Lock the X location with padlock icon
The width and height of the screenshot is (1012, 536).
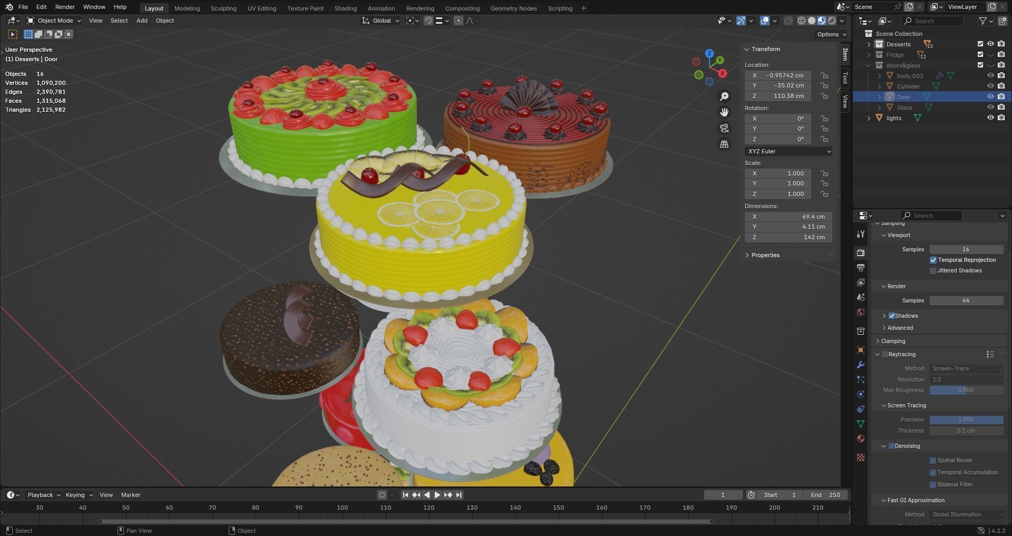[824, 75]
